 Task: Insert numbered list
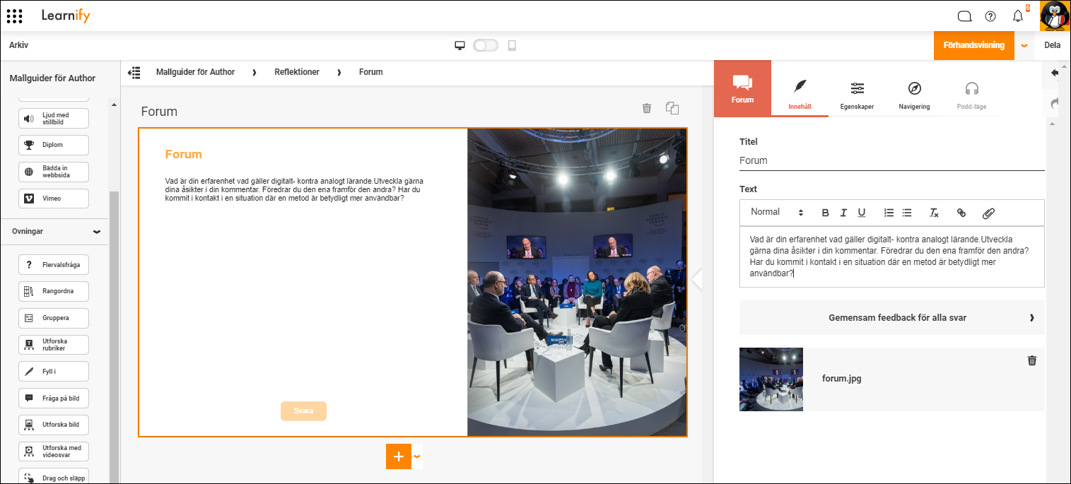[889, 213]
